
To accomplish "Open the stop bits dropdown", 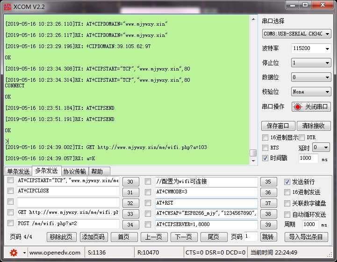I will click(x=311, y=63).
